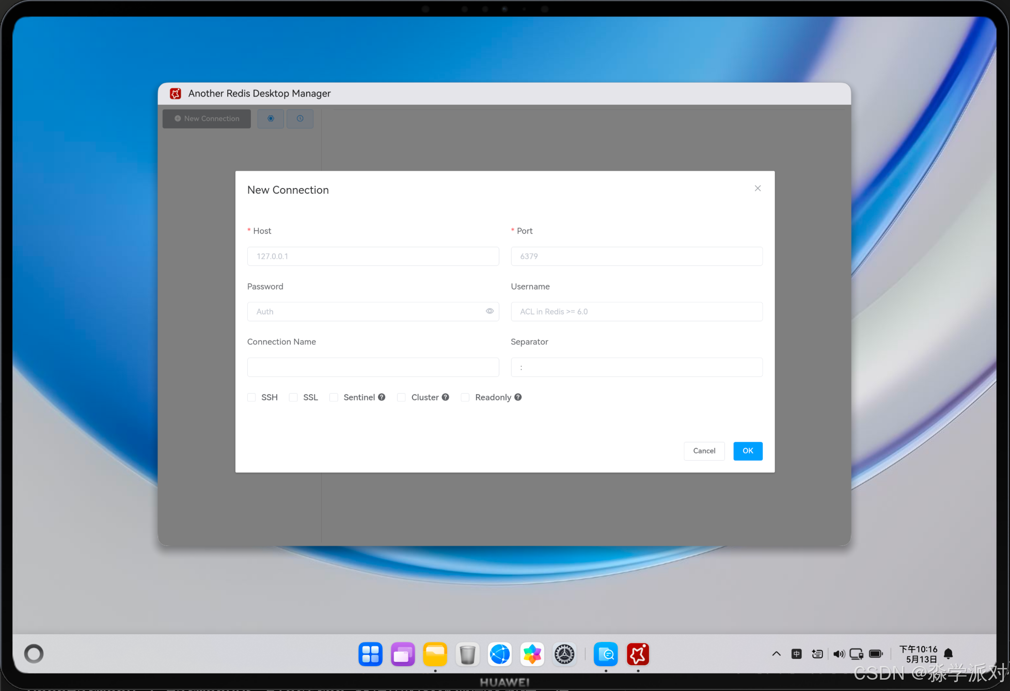Click the circle home button in taskbar

click(x=34, y=654)
